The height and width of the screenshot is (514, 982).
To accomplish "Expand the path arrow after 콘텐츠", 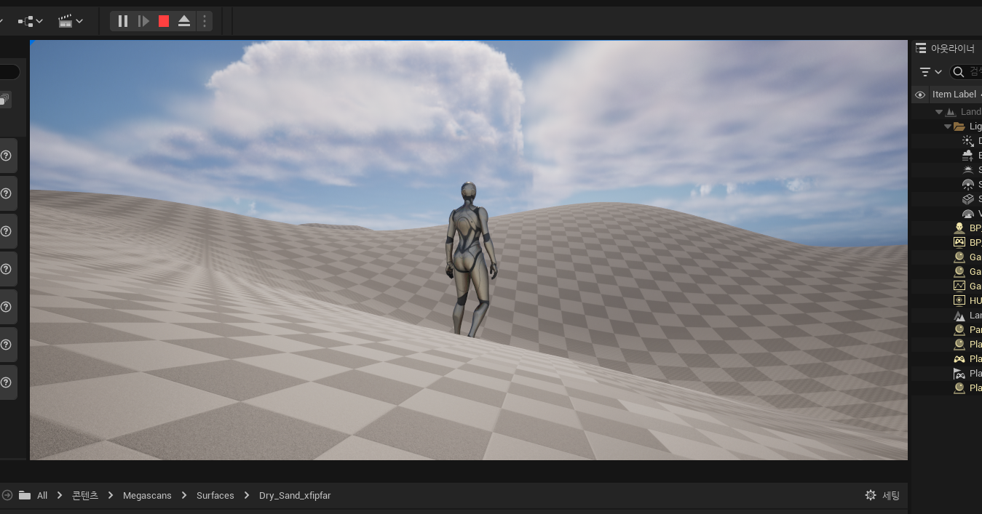I will pyautogui.click(x=111, y=495).
